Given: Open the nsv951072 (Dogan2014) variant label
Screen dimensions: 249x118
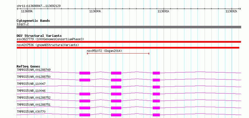Looking at the screenshot, I should click(104, 51).
